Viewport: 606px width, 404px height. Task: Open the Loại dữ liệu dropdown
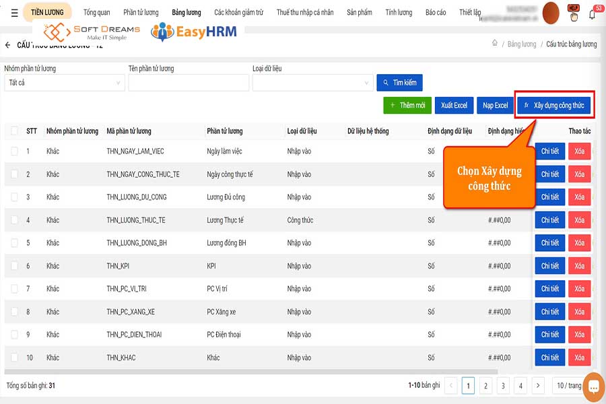312,83
